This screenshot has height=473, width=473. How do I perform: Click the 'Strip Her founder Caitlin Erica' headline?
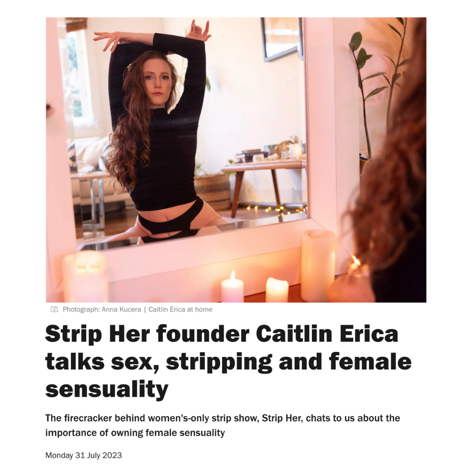[222, 334]
